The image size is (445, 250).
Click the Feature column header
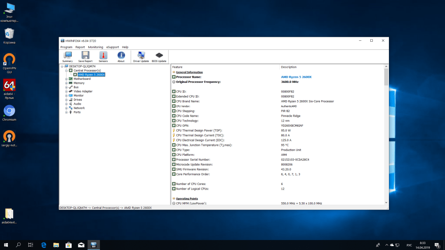226,67
